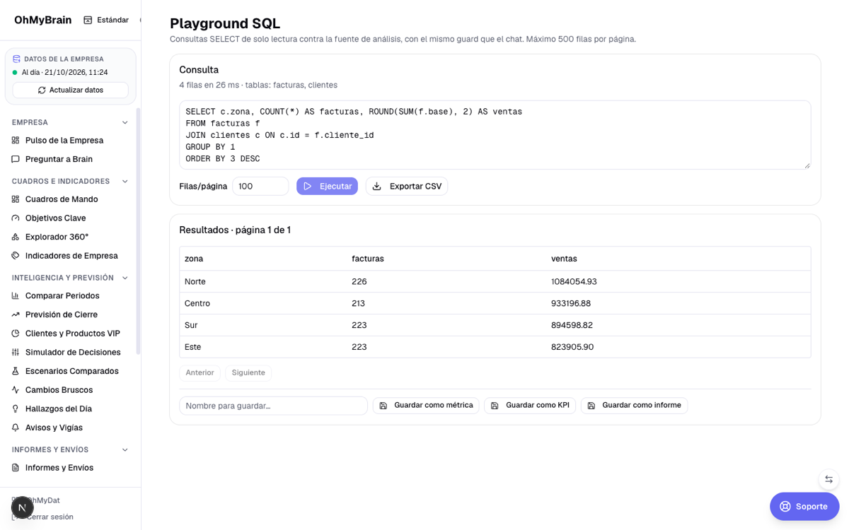
Task: Click the trend arrow icon for Previsión de Cierre
Action: click(16, 314)
